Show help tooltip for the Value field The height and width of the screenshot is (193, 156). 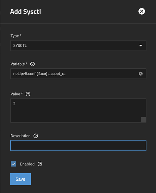click(28, 94)
